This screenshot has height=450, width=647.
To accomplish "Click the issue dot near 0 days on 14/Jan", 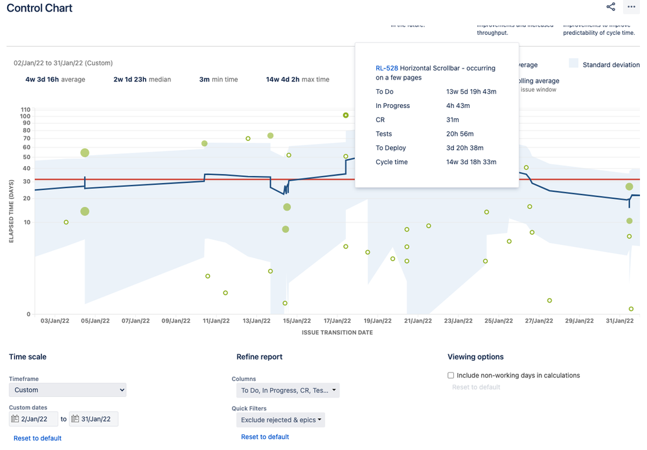I will pos(285,303).
